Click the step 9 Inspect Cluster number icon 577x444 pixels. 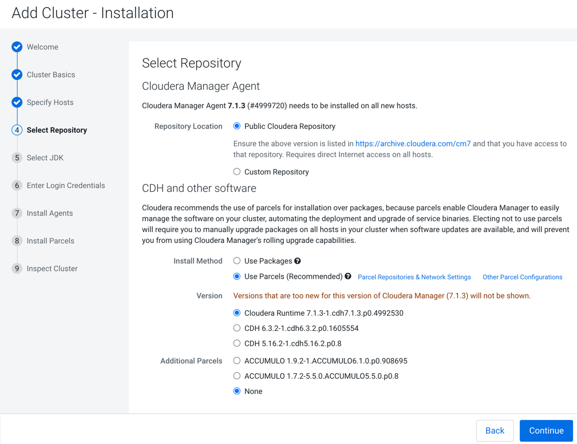click(x=17, y=269)
